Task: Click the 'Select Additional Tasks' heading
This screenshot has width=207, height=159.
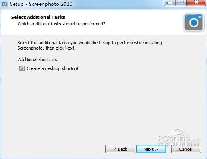Action: click(x=38, y=17)
